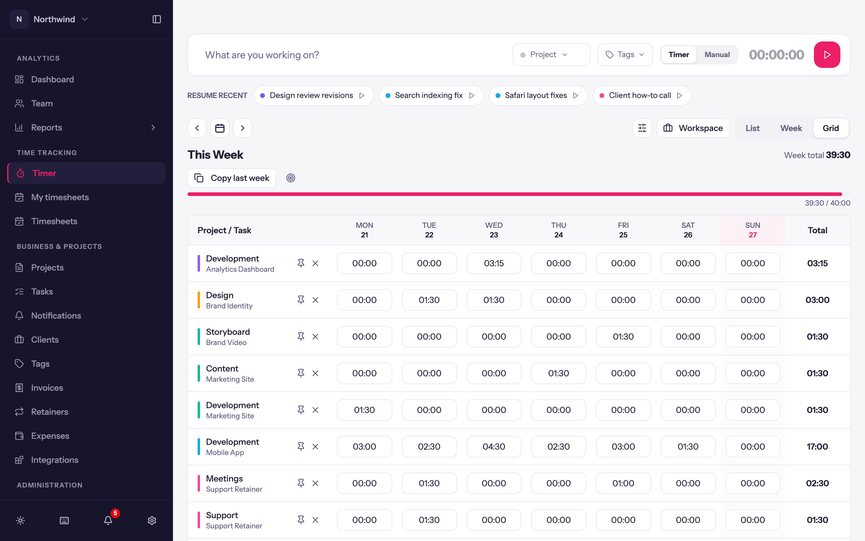Image resolution: width=865 pixels, height=541 pixels.
Task: Remove the Design Brand Identity row
Action: click(x=315, y=300)
